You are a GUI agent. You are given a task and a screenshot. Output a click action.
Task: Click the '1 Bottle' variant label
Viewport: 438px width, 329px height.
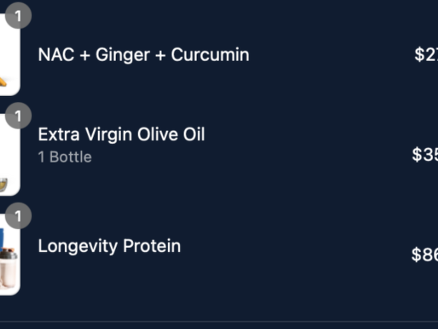coord(65,157)
